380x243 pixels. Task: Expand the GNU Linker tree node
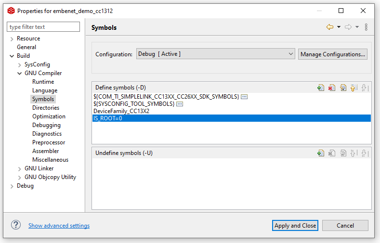click(20, 169)
